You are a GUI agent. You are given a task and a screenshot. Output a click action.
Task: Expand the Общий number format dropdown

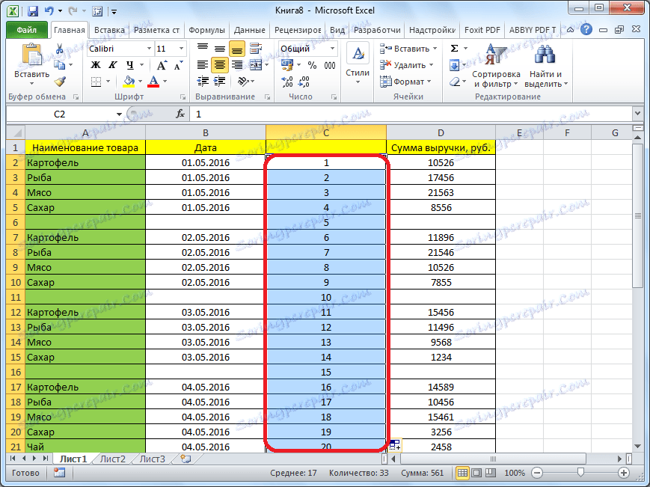332,49
